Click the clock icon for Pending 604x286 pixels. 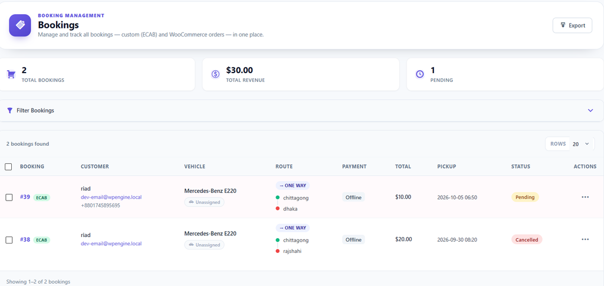pos(420,74)
